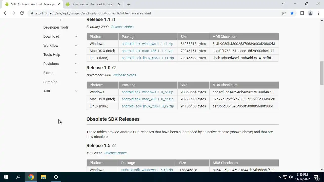The image size is (324, 182).
Task: Open clock and date flyout
Action: 302,177
